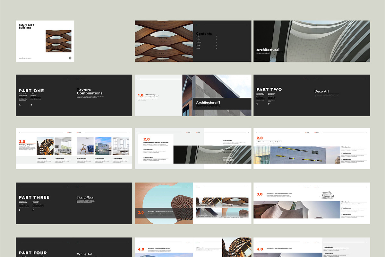385x257 pixels.
Task: Click The Office title
Action: (x=85, y=198)
